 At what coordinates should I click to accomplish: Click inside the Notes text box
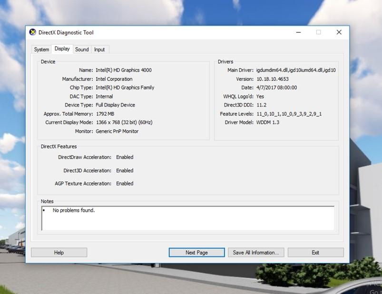pyautogui.click(x=188, y=218)
